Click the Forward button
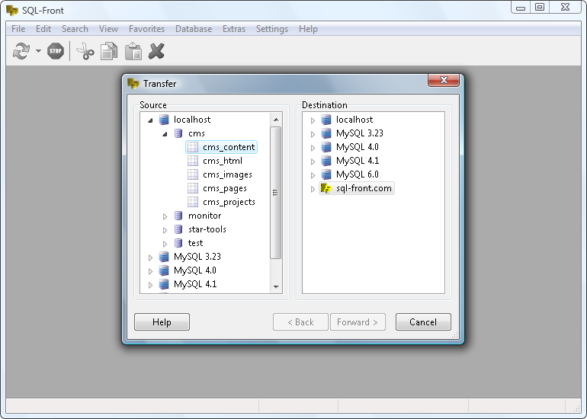This screenshot has height=419, width=587. point(358,322)
